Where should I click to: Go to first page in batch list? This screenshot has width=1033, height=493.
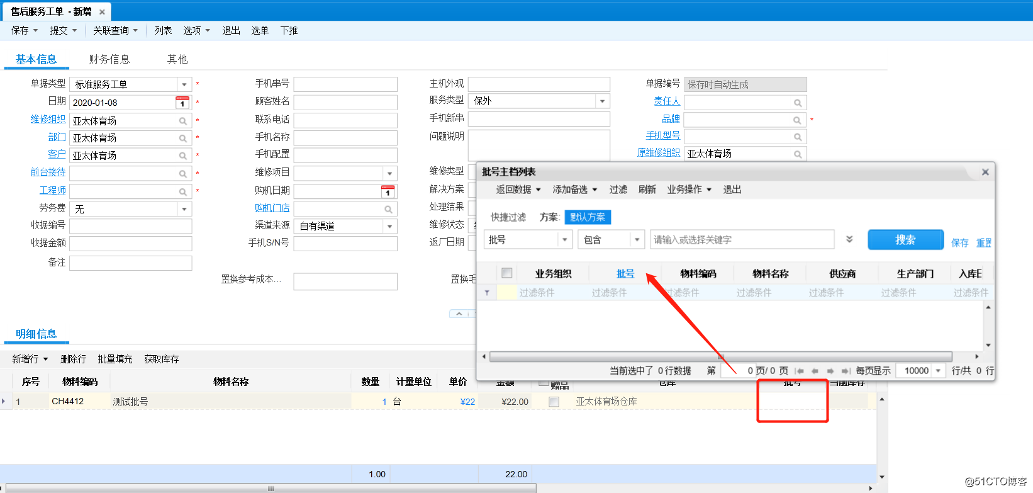click(x=800, y=371)
